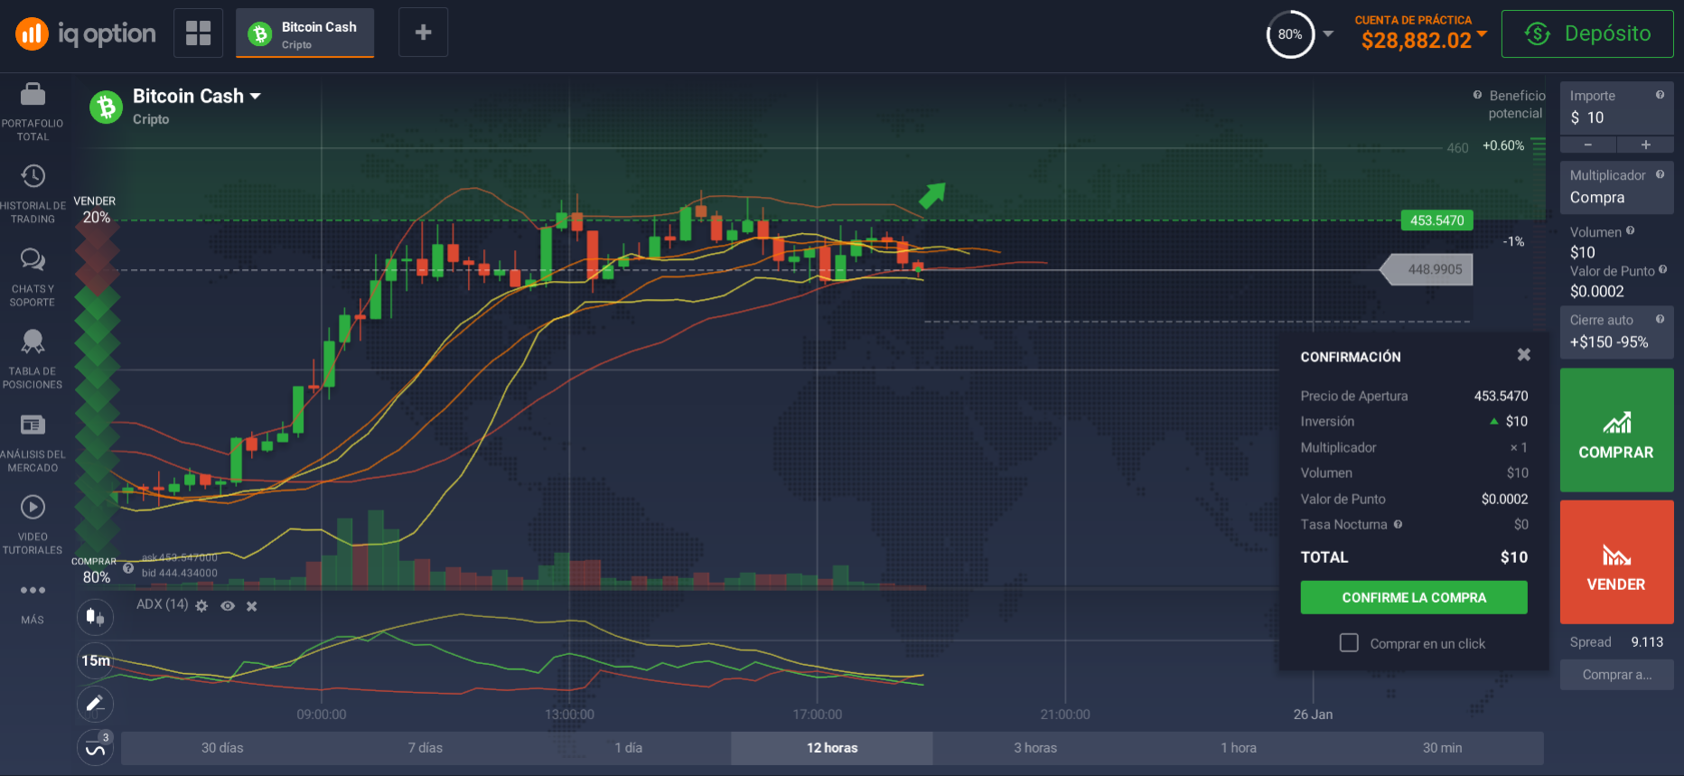Open the practice account balance dropdown

point(1482,34)
